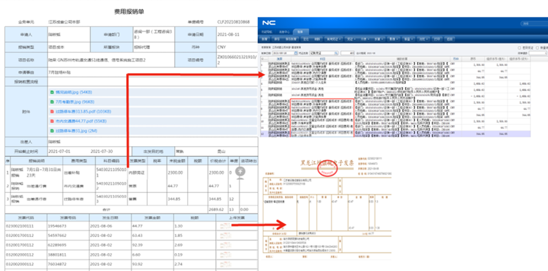Tick the 差异凭证 checkbox above the voucher table
Viewport: 548px width, 271px height.
click(519, 48)
